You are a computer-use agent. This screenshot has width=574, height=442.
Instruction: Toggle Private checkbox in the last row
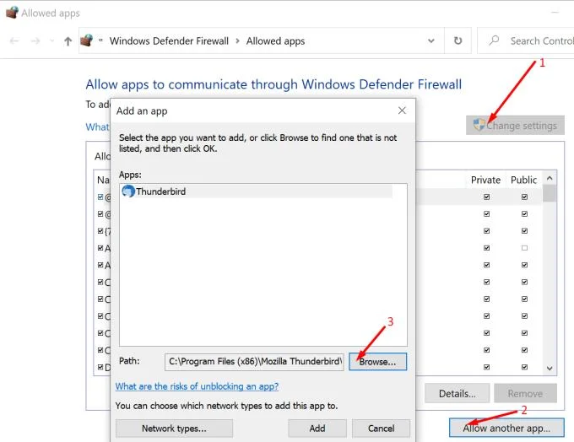pos(486,367)
